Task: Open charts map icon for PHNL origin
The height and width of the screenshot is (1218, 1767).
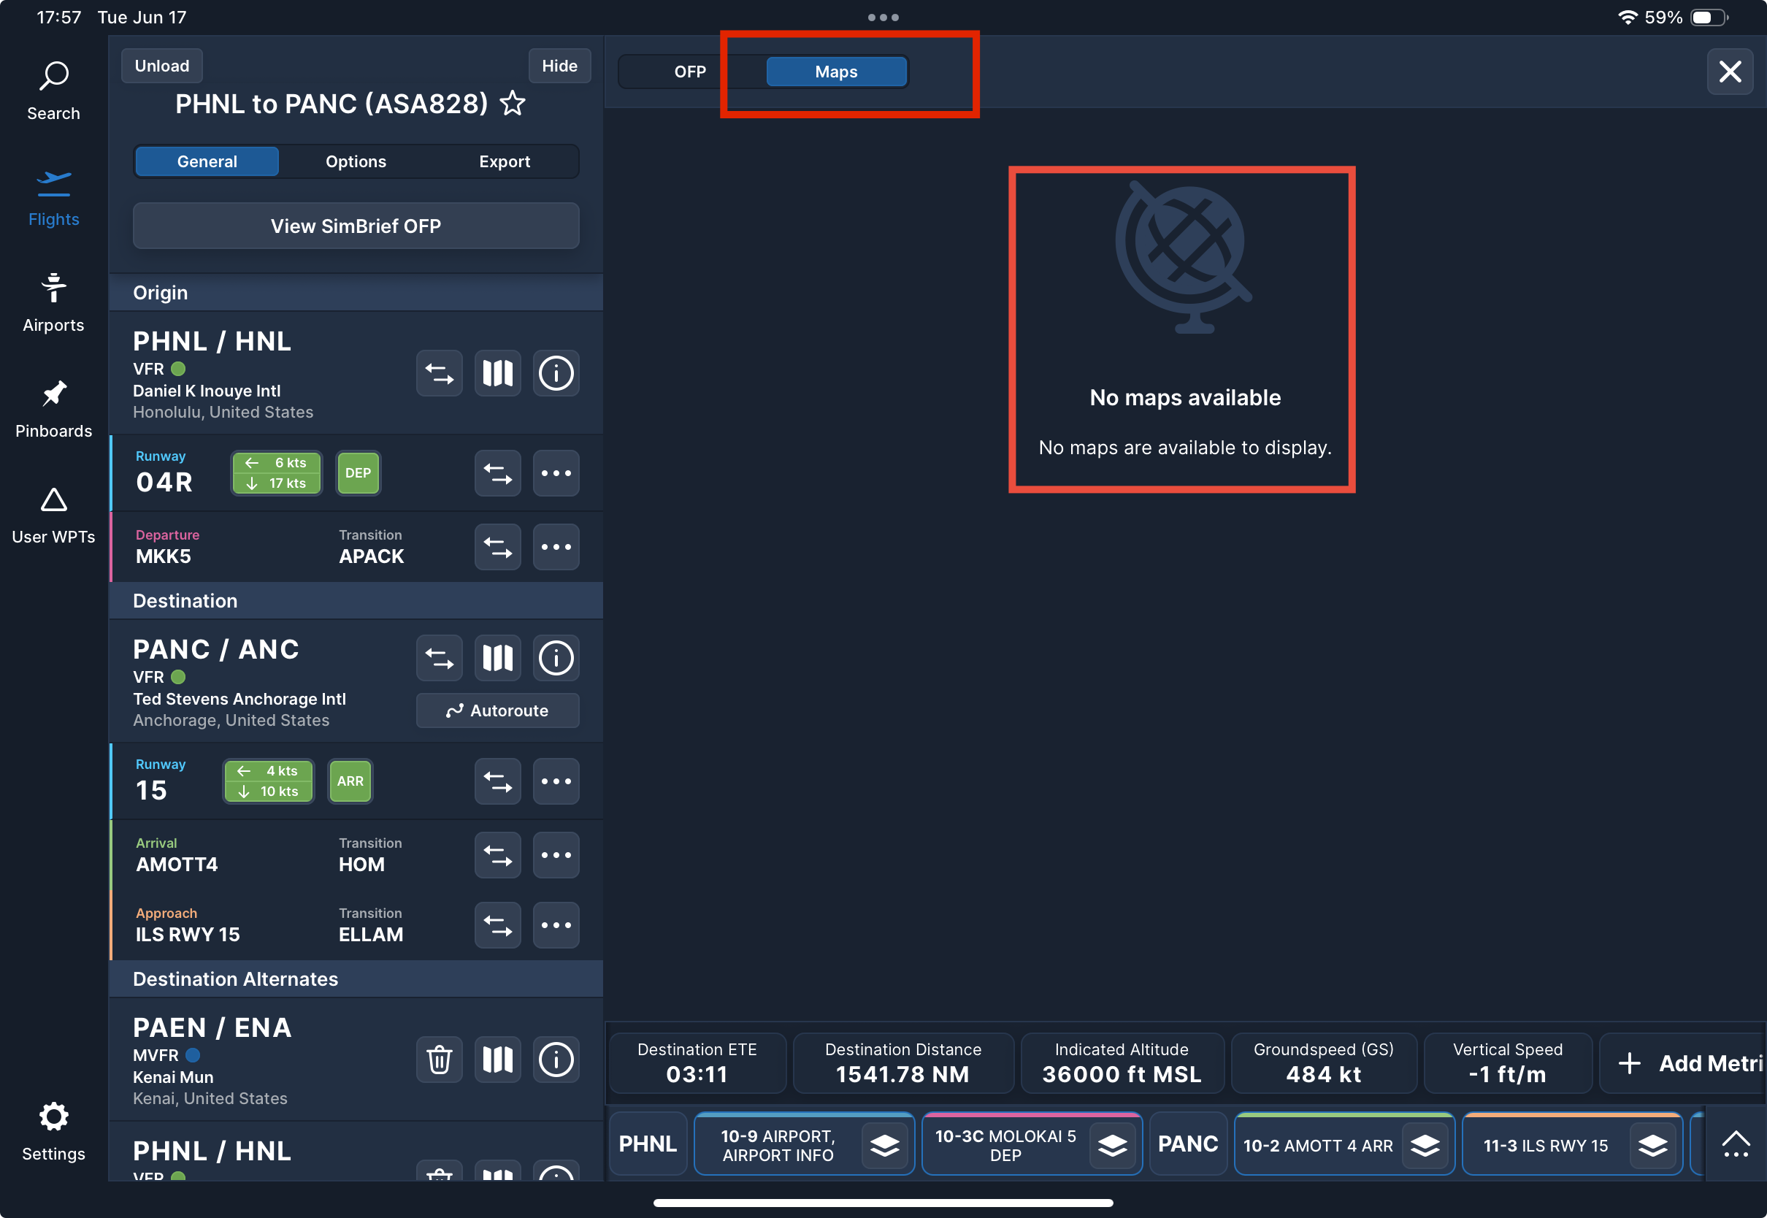Action: point(497,373)
